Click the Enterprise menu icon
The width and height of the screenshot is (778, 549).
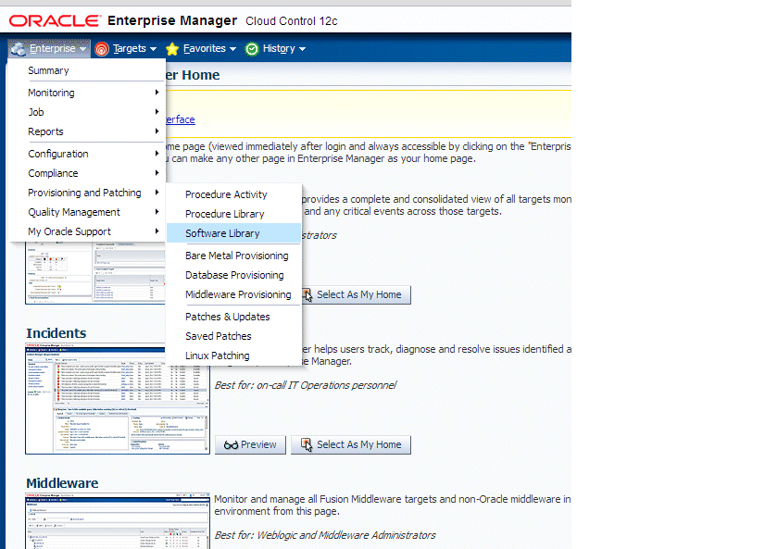tap(19, 48)
